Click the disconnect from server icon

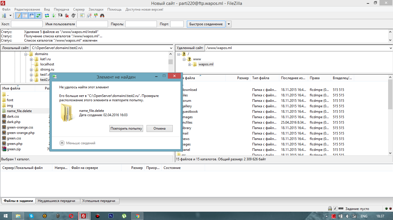pyautogui.click(x=67, y=15)
